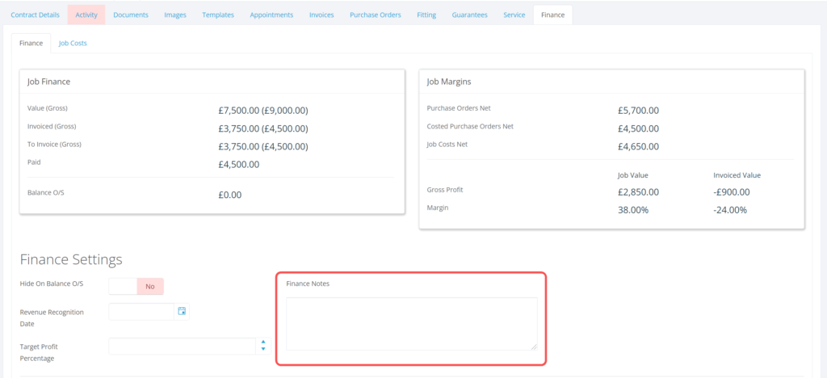This screenshot has height=378, width=827.
Task: Toggle the Hide On Balance O/S switch
Action: [x=136, y=286]
